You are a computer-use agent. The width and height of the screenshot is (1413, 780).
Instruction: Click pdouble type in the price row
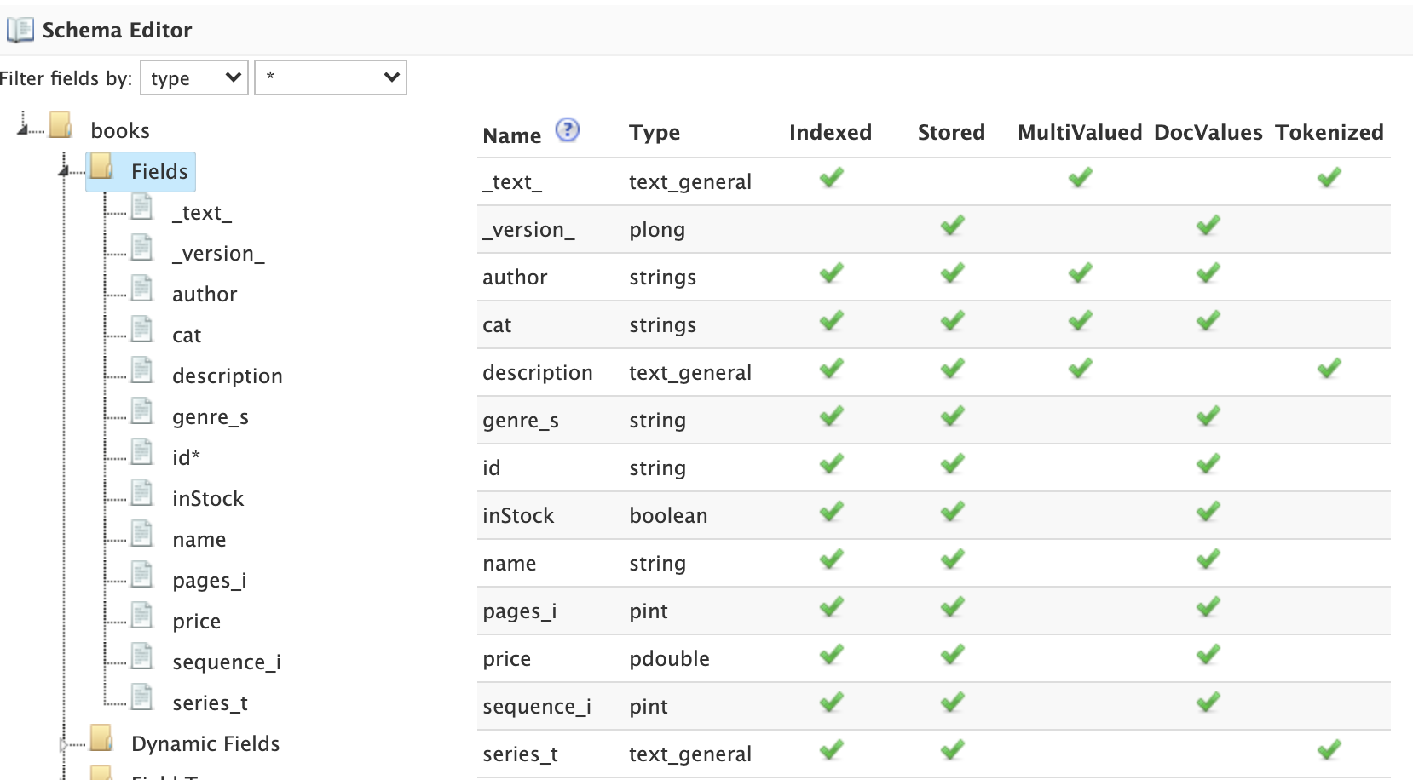(669, 659)
